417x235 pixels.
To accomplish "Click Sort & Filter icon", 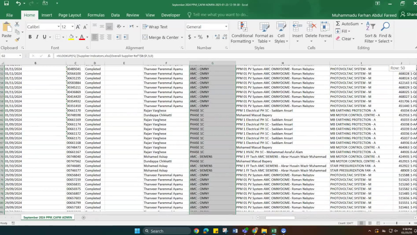I will (x=370, y=27).
